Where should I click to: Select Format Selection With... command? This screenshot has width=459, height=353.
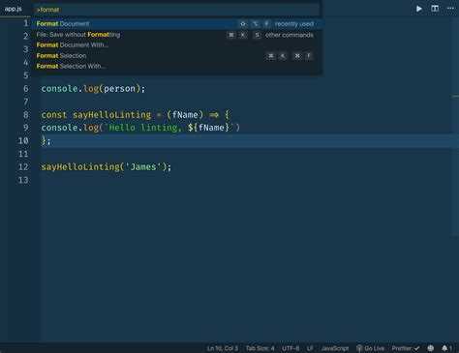tap(177, 66)
